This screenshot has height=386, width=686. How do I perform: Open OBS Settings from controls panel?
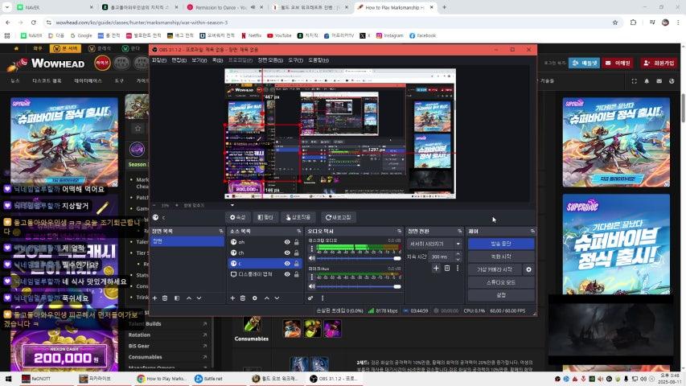501,295
